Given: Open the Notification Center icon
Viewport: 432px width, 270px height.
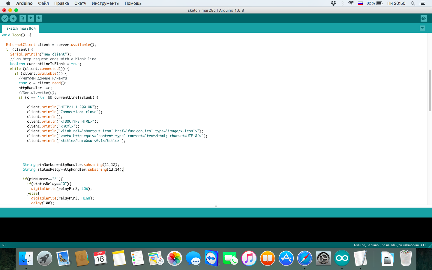Looking at the screenshot, I should [422, 3].
